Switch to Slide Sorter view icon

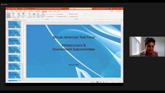coord(101,82)
